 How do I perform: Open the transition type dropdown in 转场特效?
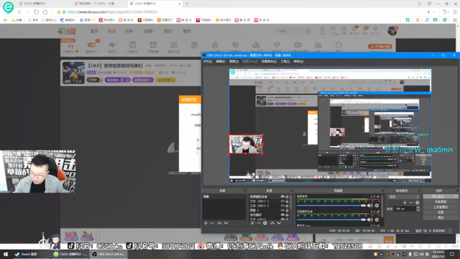tap(404, 197)
